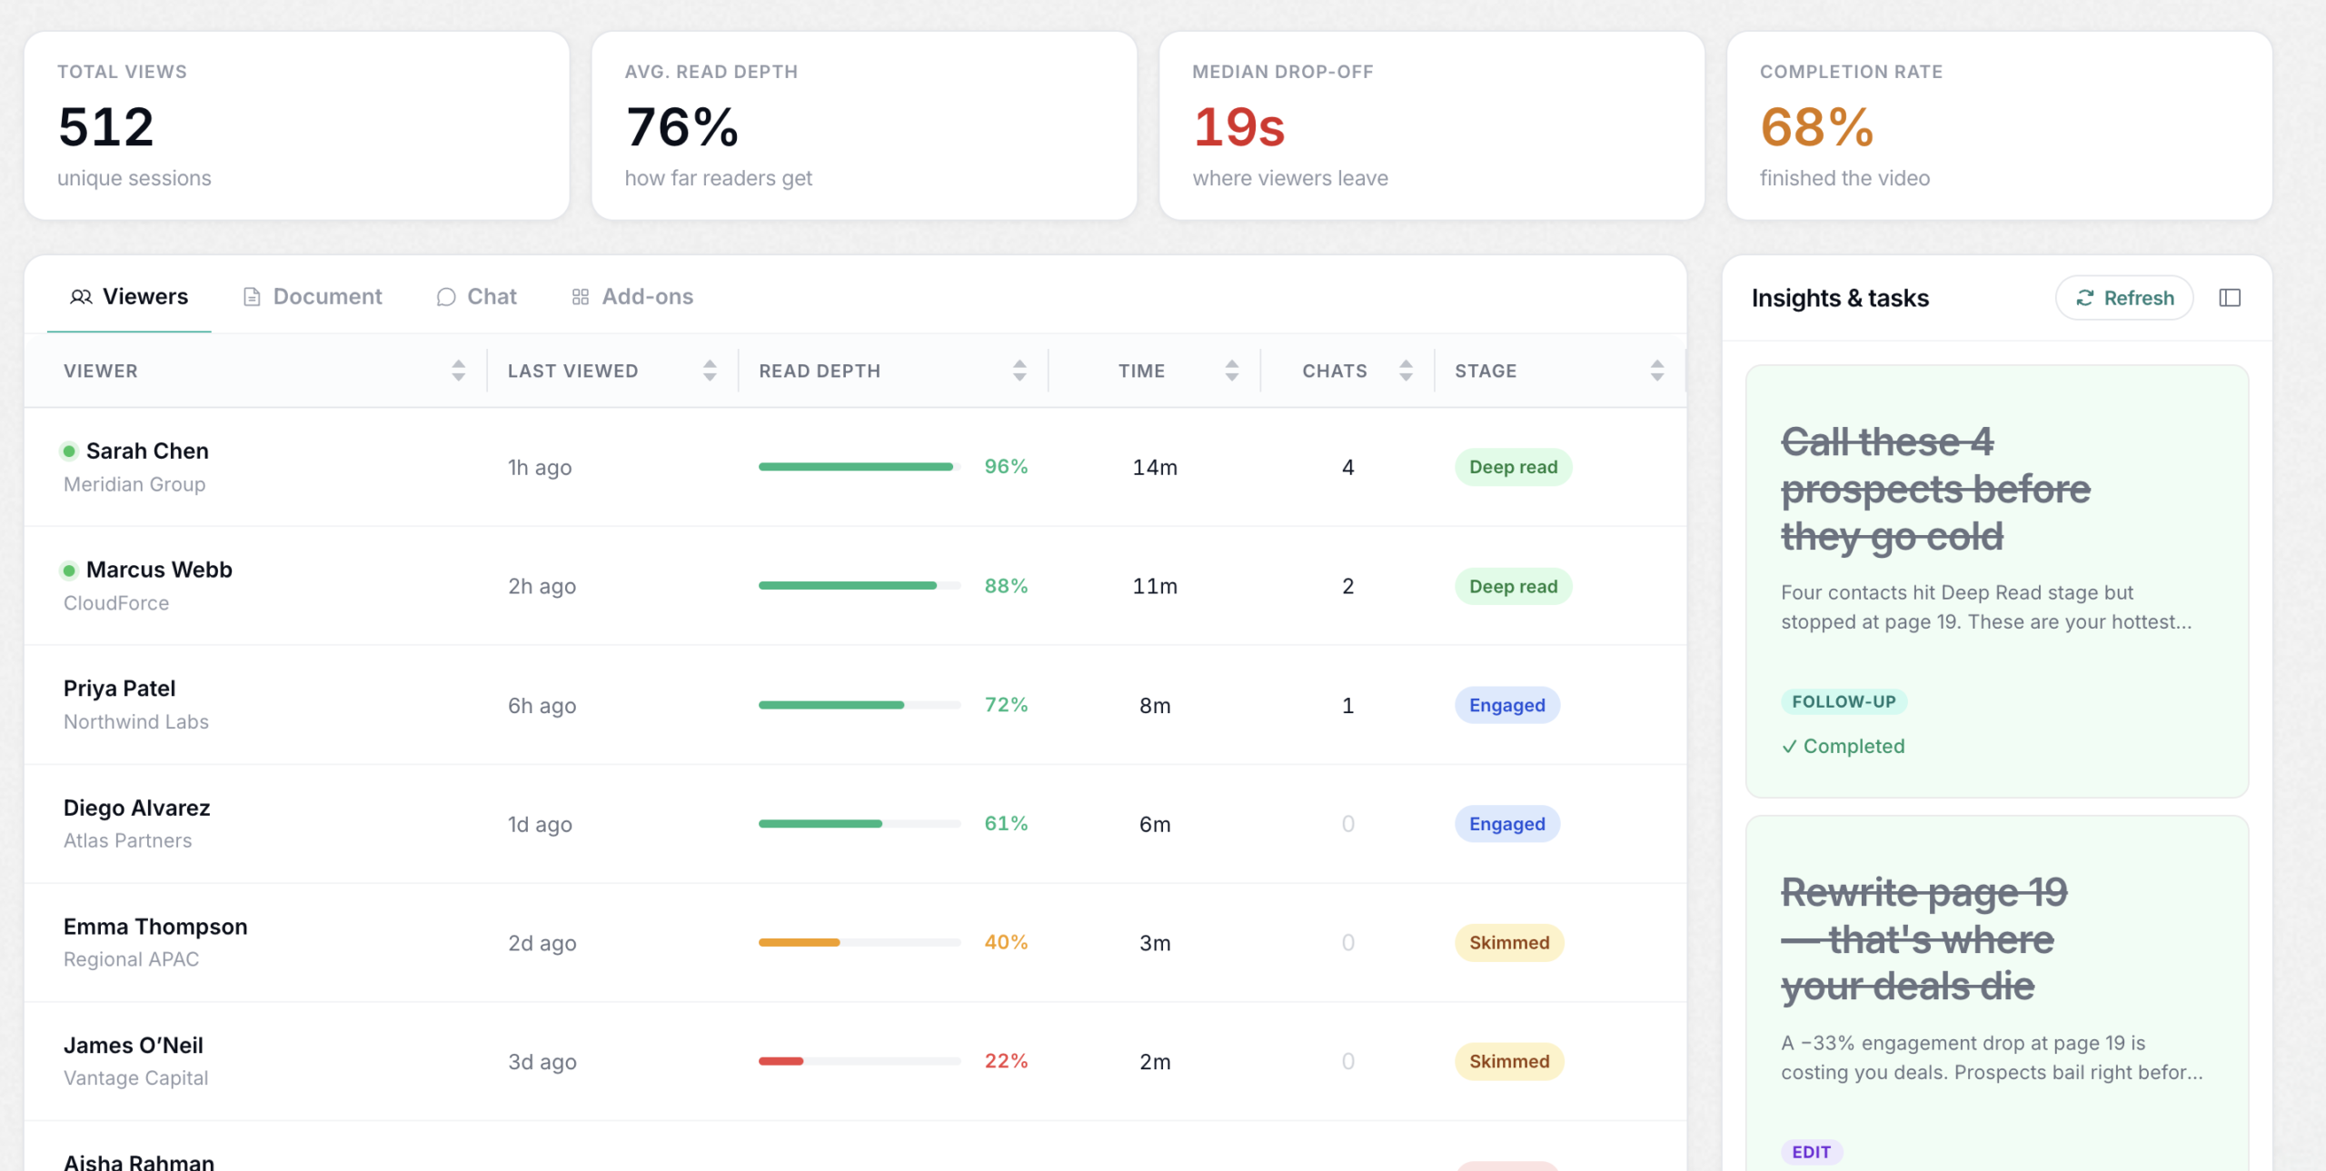Open the 'Rewrite page 19' task card
This screenshot has height=1171, width=2326.
point(1997,993)
